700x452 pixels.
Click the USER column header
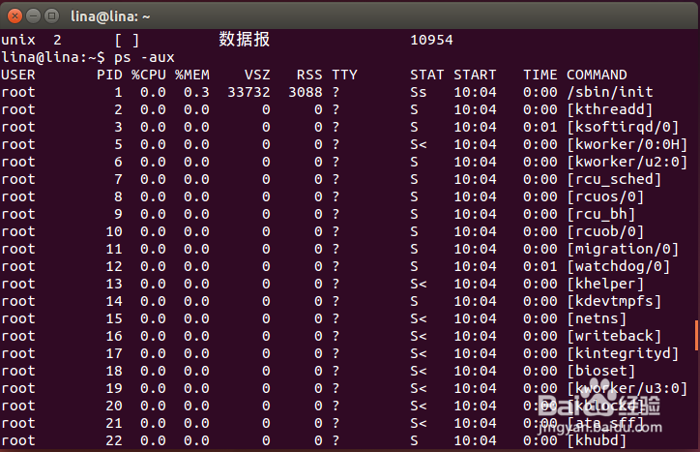[17, 75]
